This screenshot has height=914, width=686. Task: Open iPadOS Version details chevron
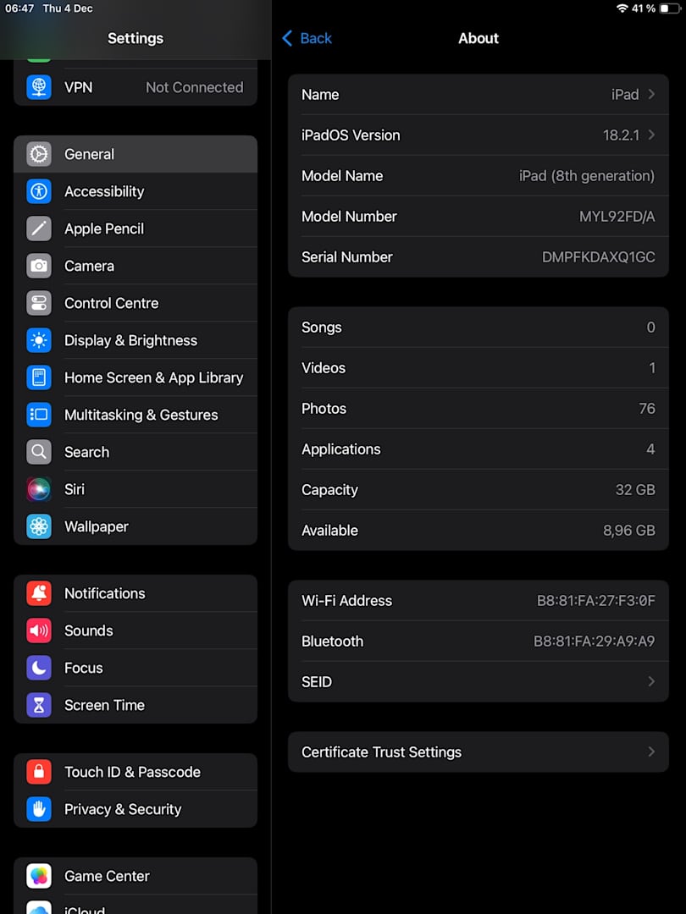[651, 135]
